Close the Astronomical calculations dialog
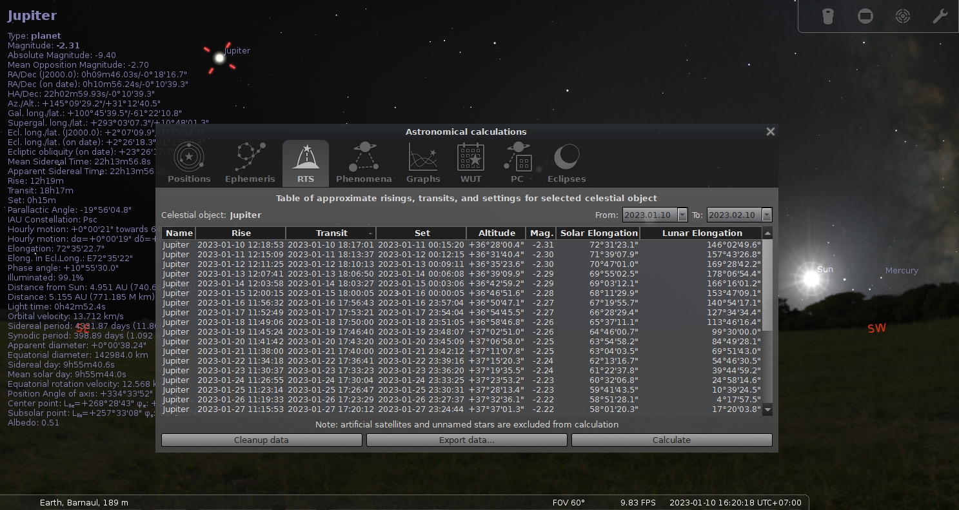This screenshot has width=959, height=510. 770,132
